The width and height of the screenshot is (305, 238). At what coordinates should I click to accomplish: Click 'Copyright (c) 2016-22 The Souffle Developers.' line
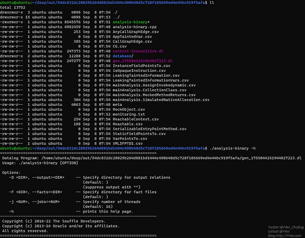pyautogui.click(x=54, y=221)
